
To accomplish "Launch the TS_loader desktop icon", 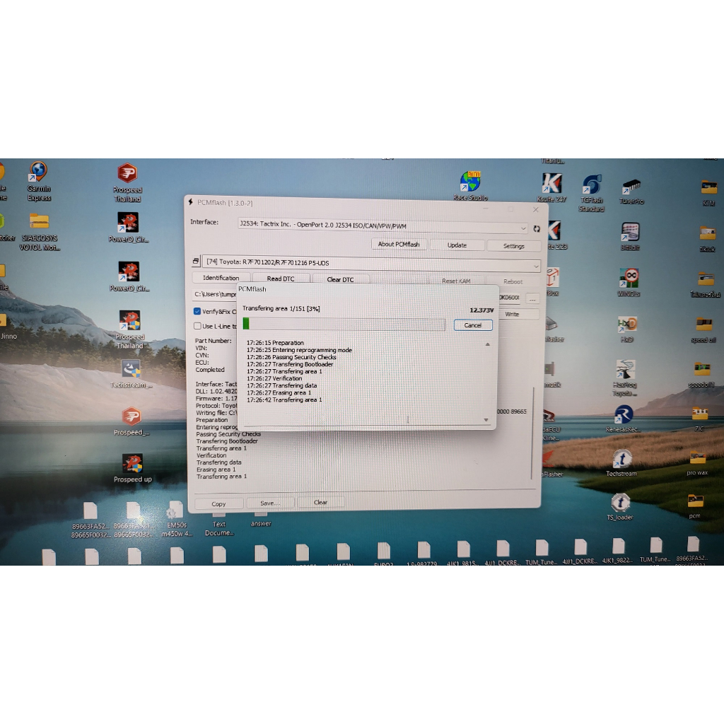I will point(620,506).
